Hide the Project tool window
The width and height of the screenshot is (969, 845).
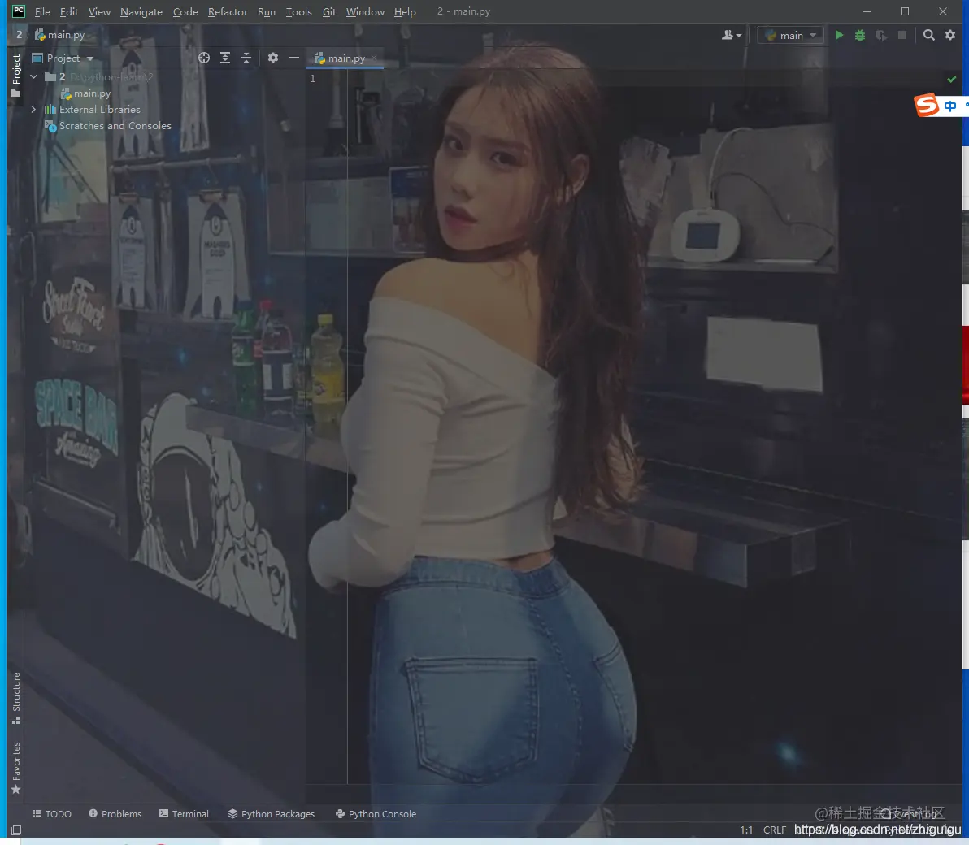[x=293, y=58]
